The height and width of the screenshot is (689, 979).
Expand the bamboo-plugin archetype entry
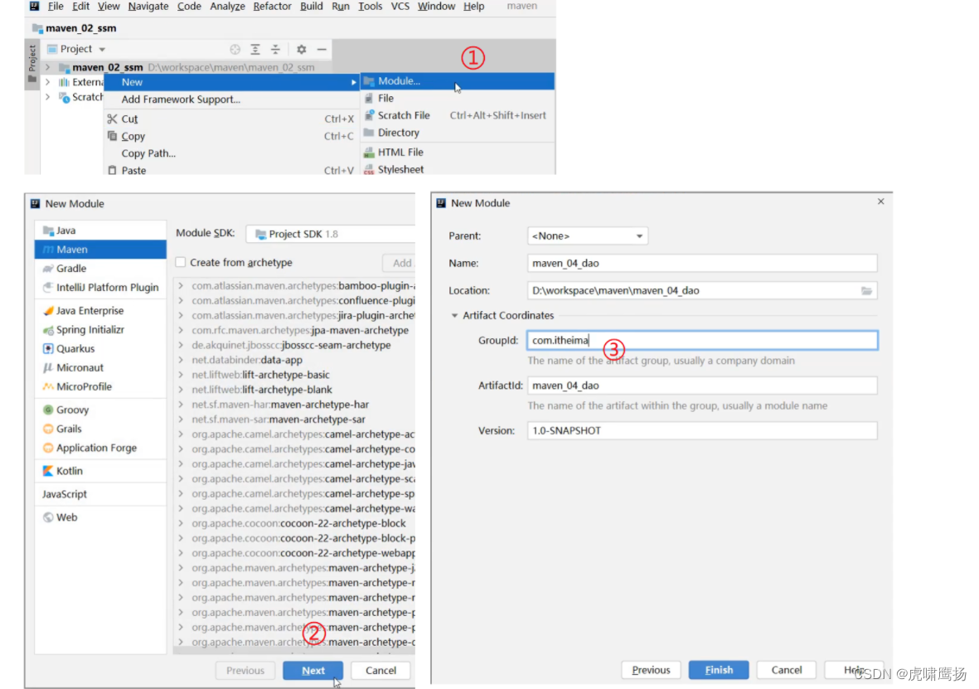coord(181,285)
